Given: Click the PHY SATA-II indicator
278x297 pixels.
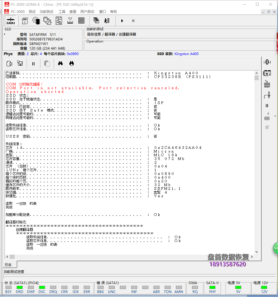Looking at the screenshot, I should click(x=212, y=288).
